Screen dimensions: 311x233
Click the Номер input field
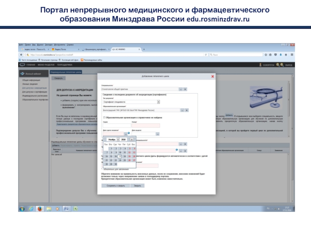pos(146,125)
